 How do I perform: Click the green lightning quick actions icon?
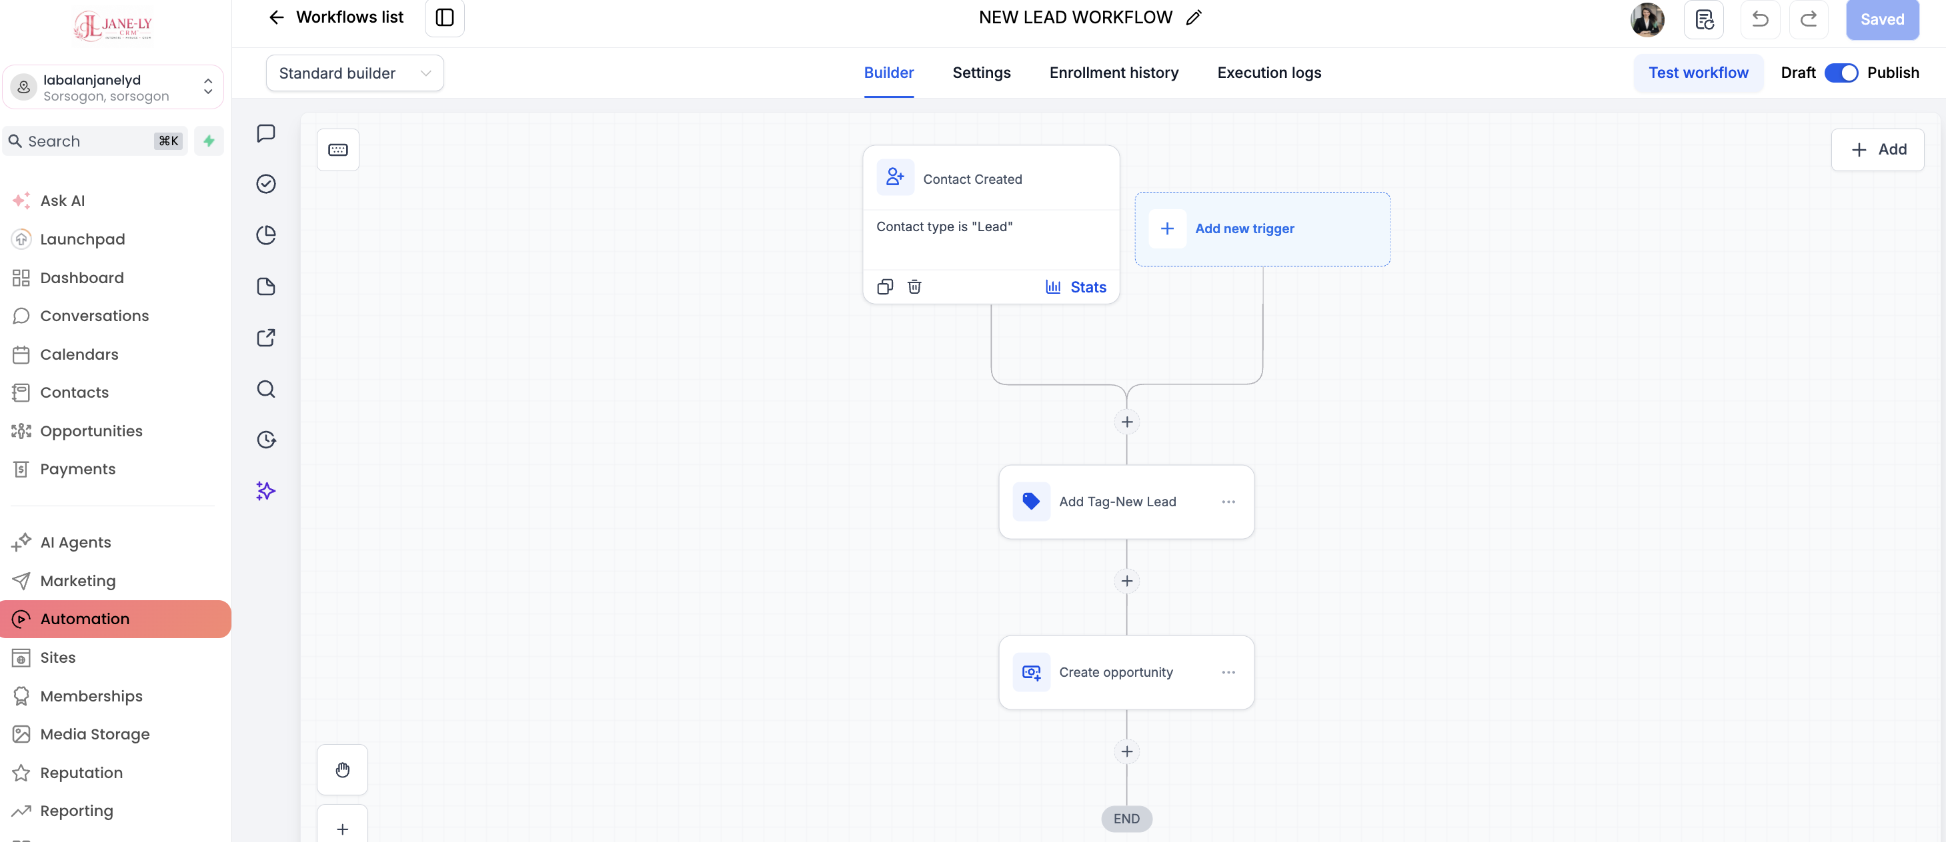coord(209,141)
